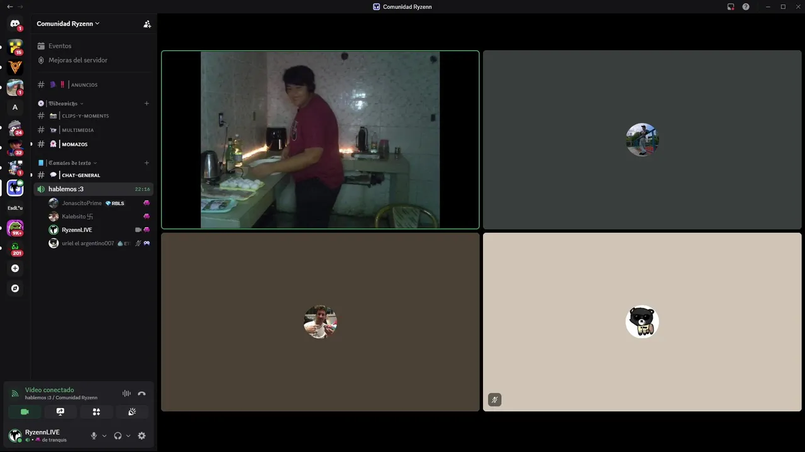Open microphone input options arrow

pos(104,436)
